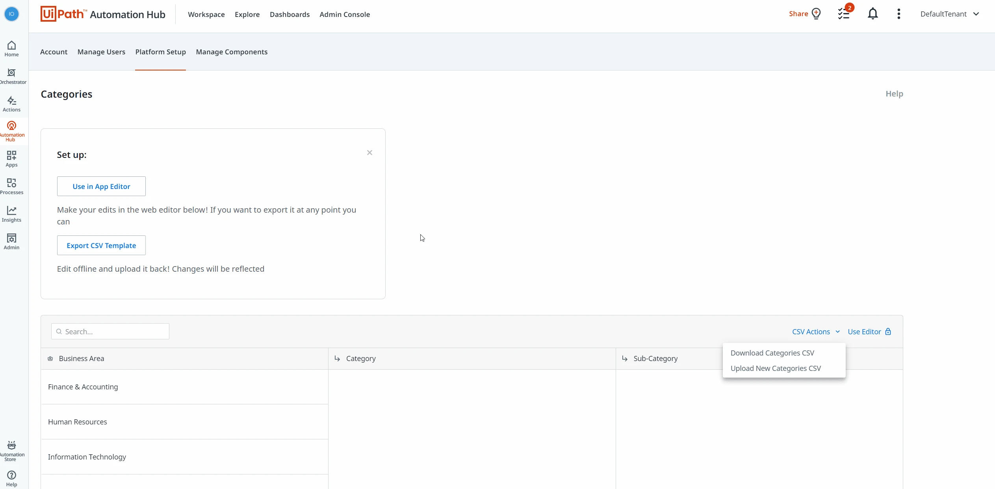Screen dimensions: 995x489
Task: Choose Upload New Categories CSV
Action: [776, 368]
